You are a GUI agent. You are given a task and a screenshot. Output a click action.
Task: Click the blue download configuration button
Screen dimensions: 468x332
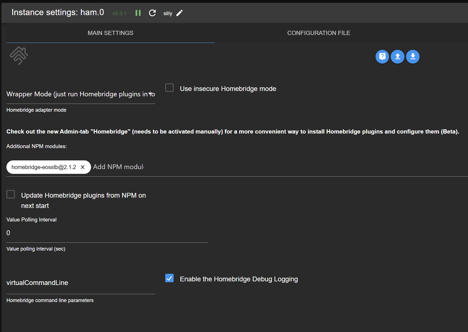413,57
